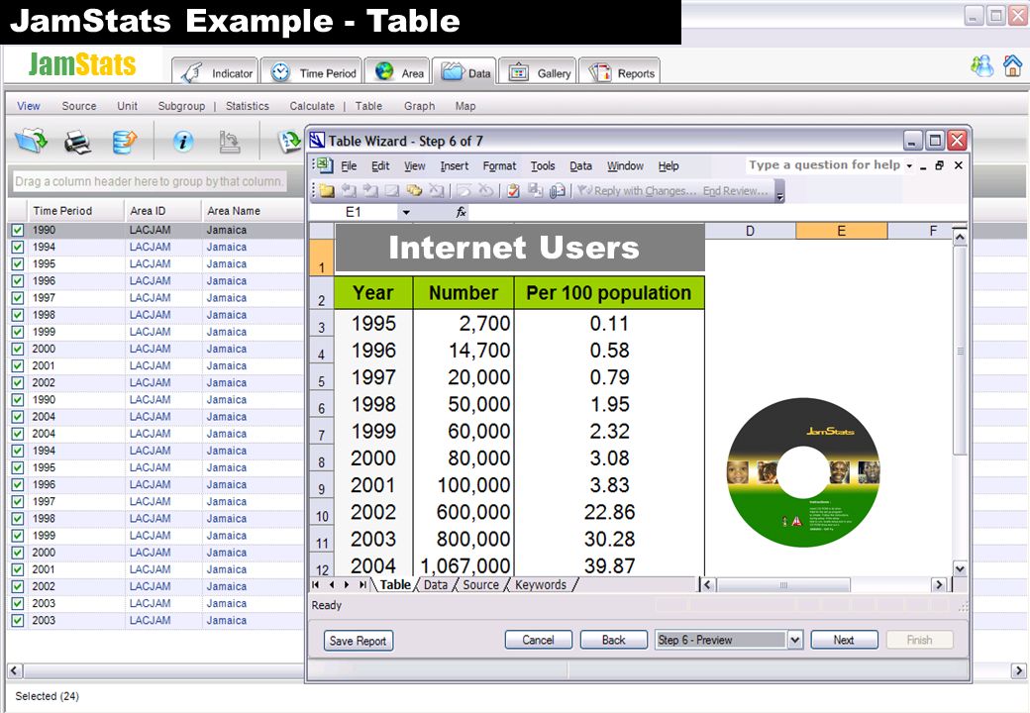The height and width of the screenshot is (713, 1030).
Task: Click the Previous Comment icon in review toolbar
Action: (349, 191)
